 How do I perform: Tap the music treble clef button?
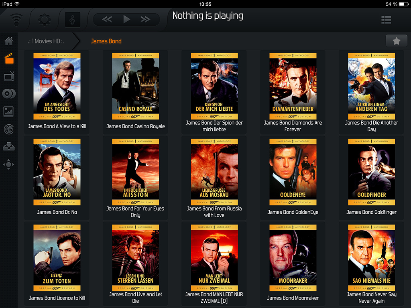point(72,20)
